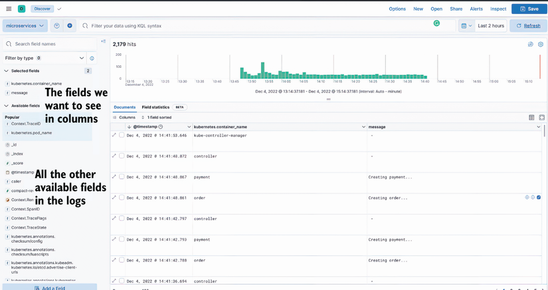The image size is (548, 290).
Task: Click the document table vertical scrollbar
Action: (x=544, y=130)
